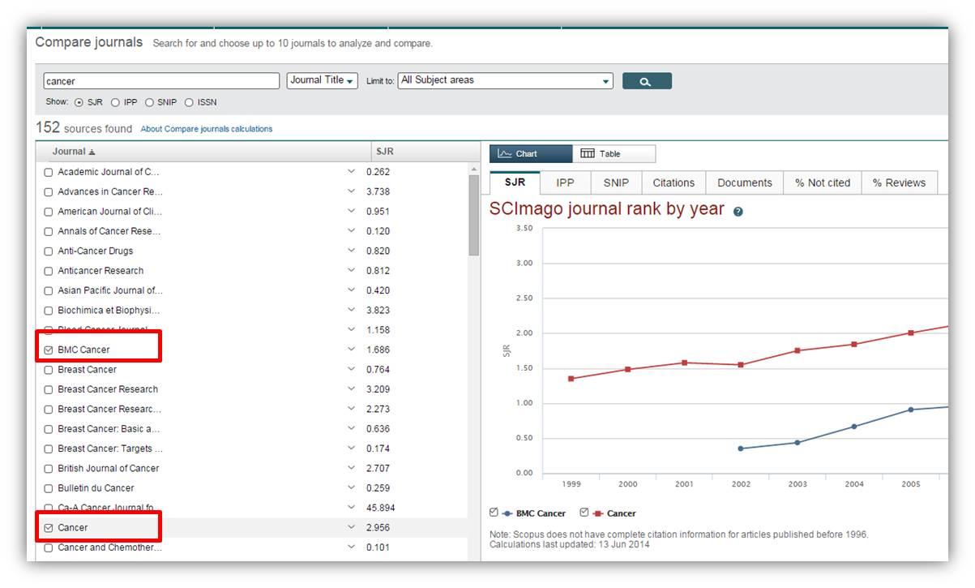Click the journal list scrollbar thumb

[x=474, y=215]
